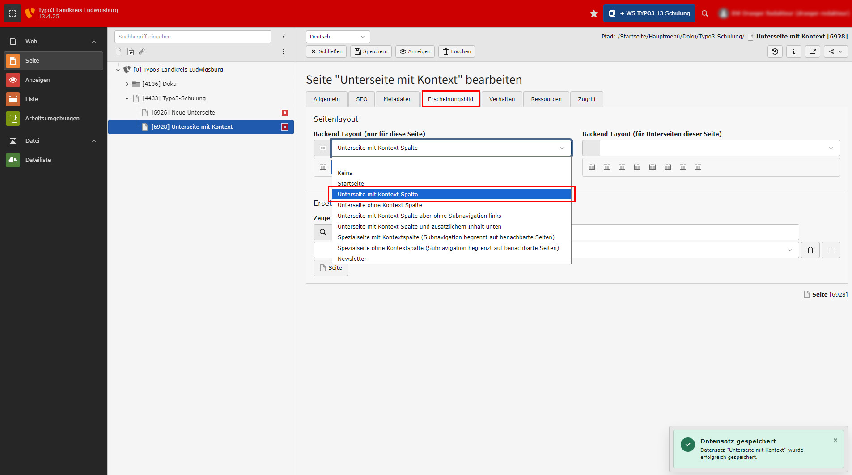Click the trash icon beside page selector

click(810, 250)
